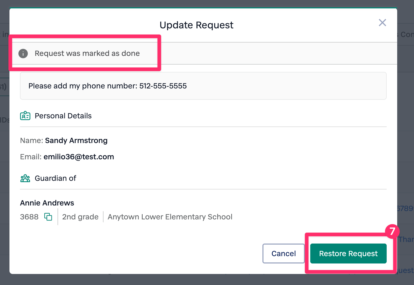
Task: Click the name Sandy Armstrong
Action: [x=76, y=141]
